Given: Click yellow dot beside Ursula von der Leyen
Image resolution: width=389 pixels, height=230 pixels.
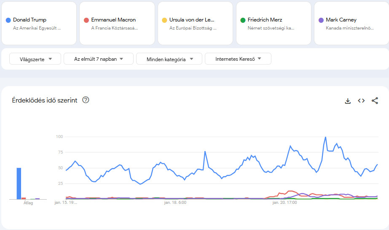Looking at the screenshot, I should pyautogui.click(x=164, y=20).
